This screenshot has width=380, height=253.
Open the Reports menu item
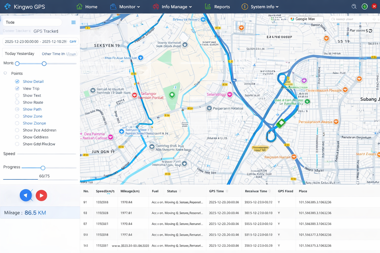click(218, 7)
